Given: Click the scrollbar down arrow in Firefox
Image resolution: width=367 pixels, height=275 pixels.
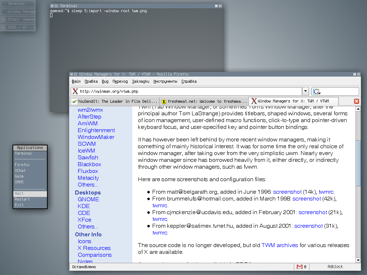Looking at the screenshot, I should pos(358,260).
